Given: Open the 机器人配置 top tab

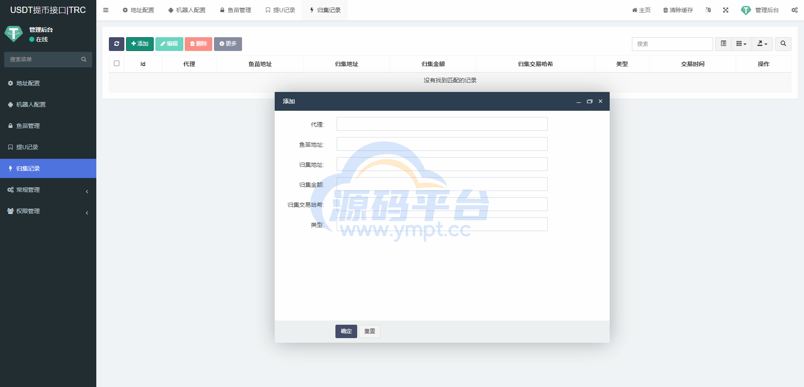Looking at the screenshot, I should point(187,10).
